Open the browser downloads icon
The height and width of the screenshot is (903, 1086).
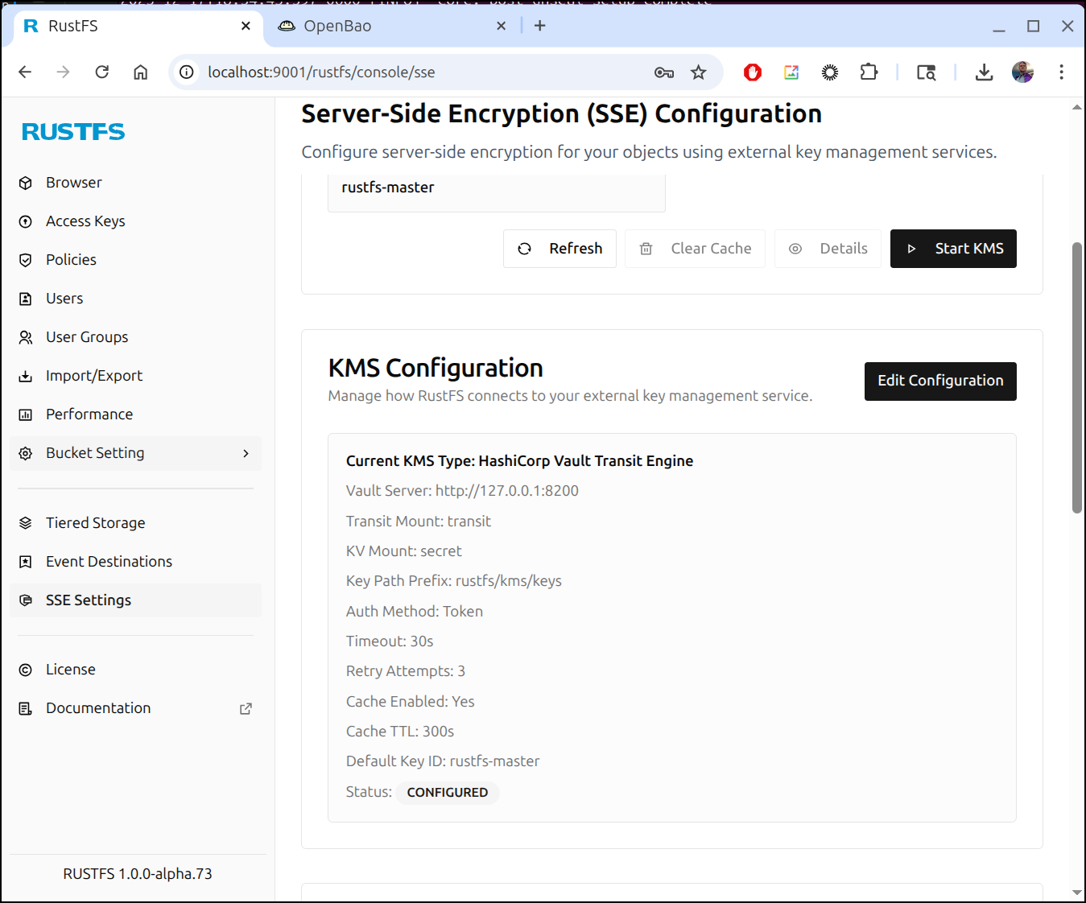pyautogui.click(x=984, y=72)
